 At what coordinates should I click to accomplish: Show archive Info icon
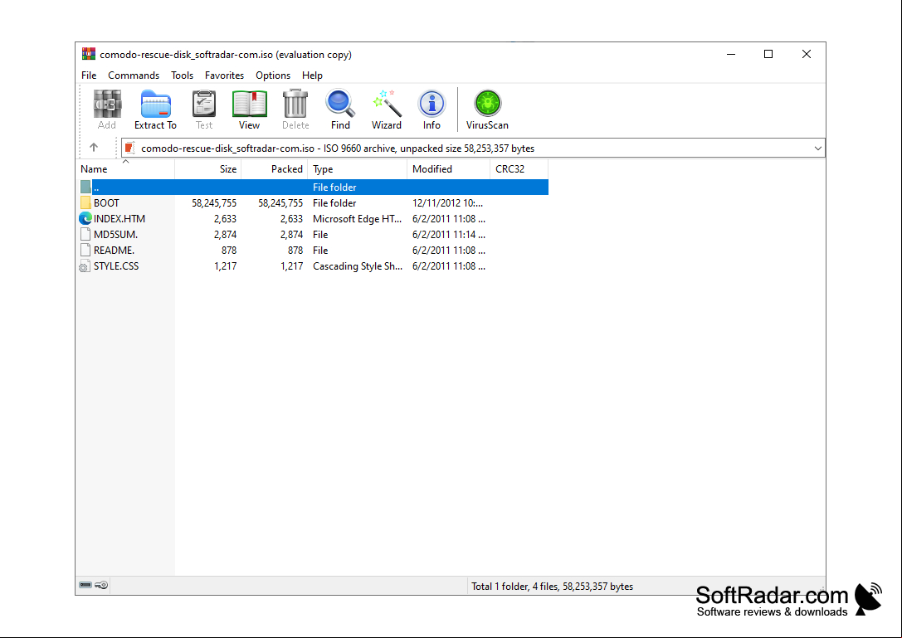[x=431, y=104]
